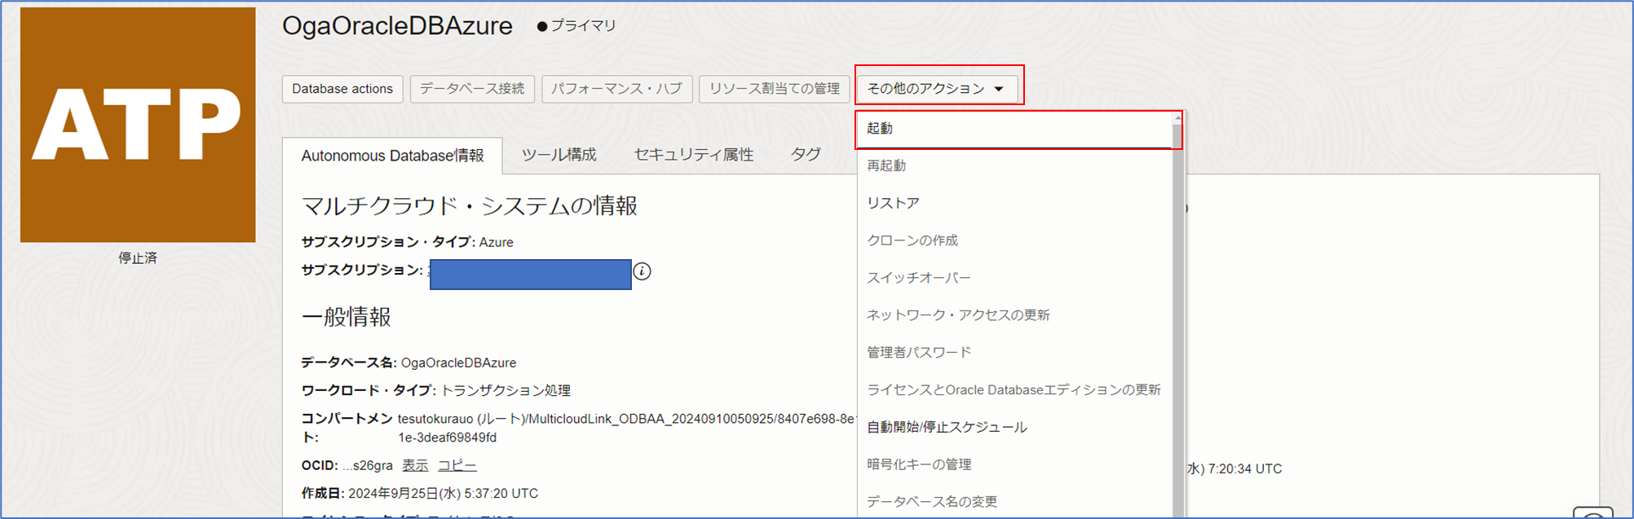
Task: Select データベース名の変更 menu entry
Action: (1015, 502)
